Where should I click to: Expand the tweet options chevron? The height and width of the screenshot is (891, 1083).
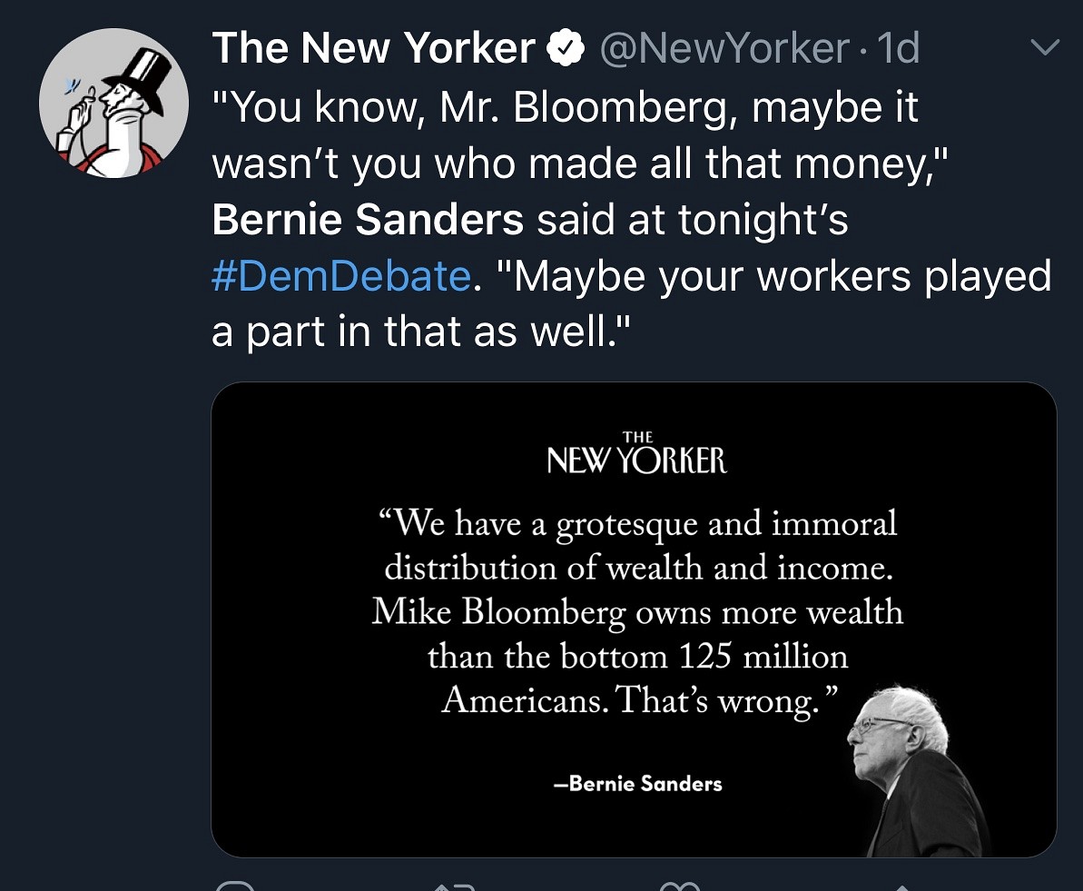pos(1045,48)
